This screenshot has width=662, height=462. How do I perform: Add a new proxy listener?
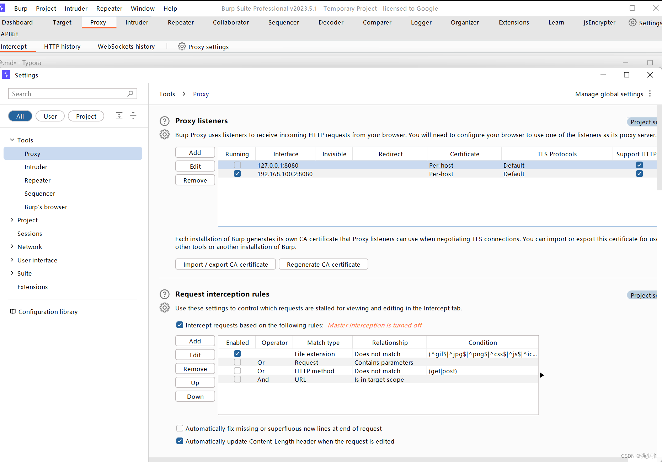click(x=195, y=152)
